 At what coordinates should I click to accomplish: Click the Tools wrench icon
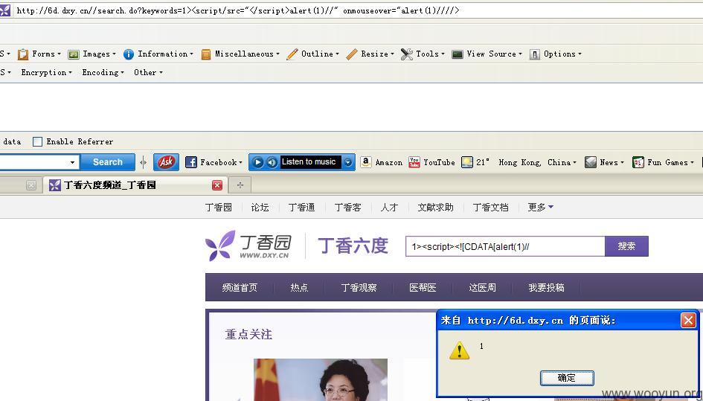[407, 54]
